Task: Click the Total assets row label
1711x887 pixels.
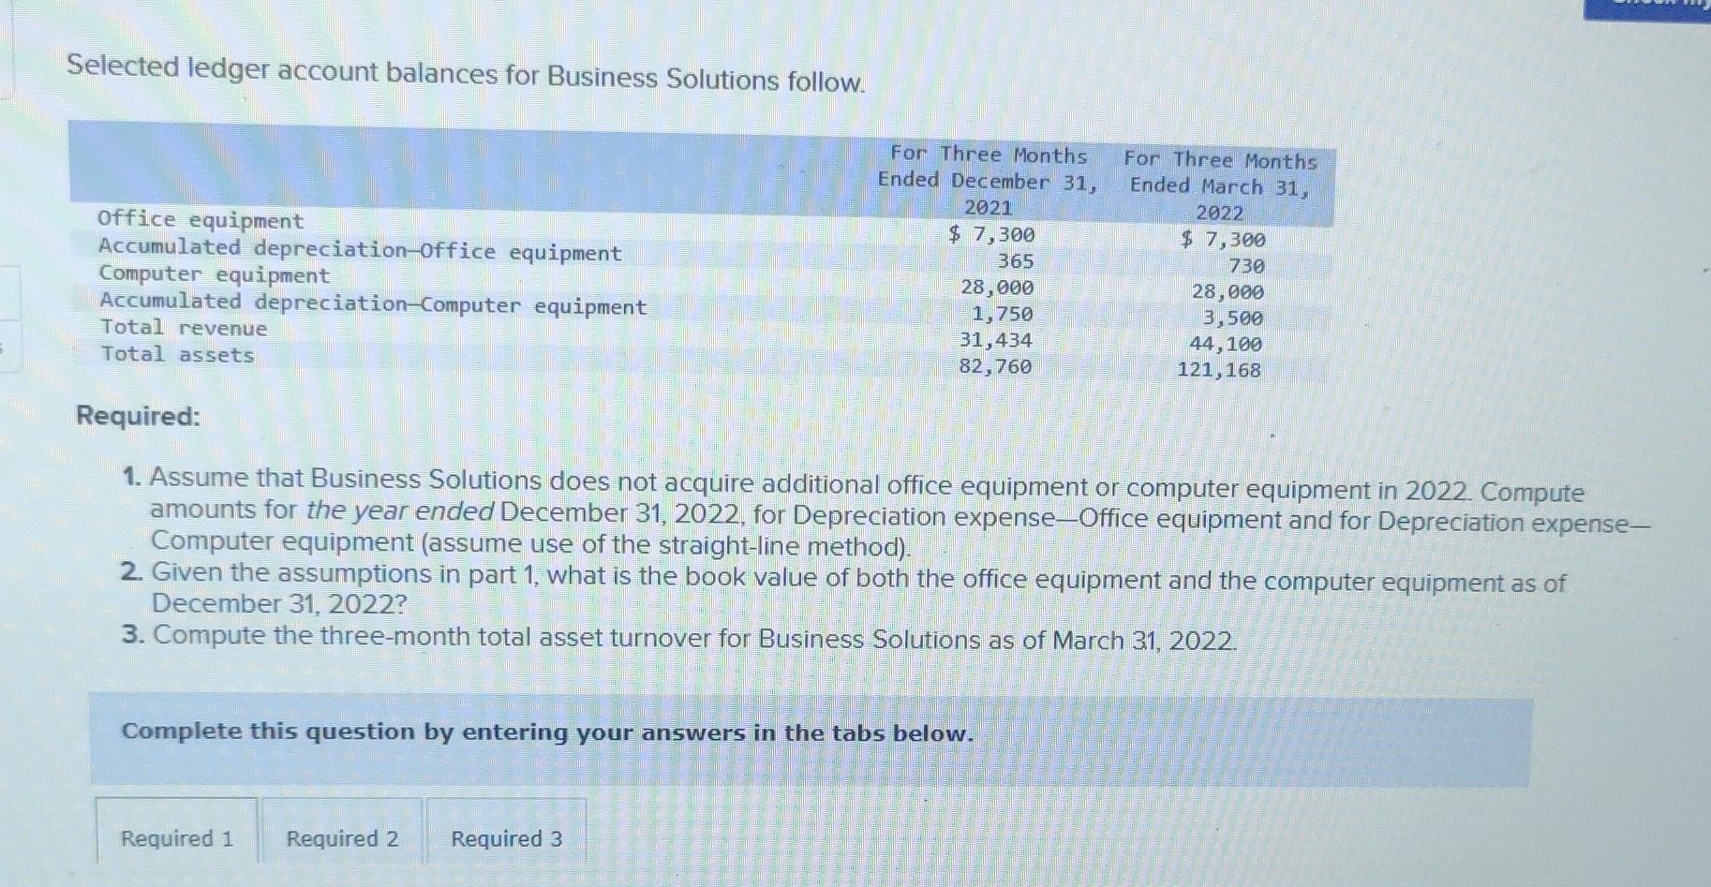Action: pos(175,354)
